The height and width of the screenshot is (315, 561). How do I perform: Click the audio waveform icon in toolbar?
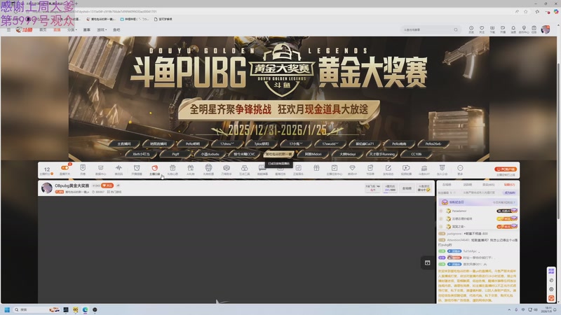119,169
